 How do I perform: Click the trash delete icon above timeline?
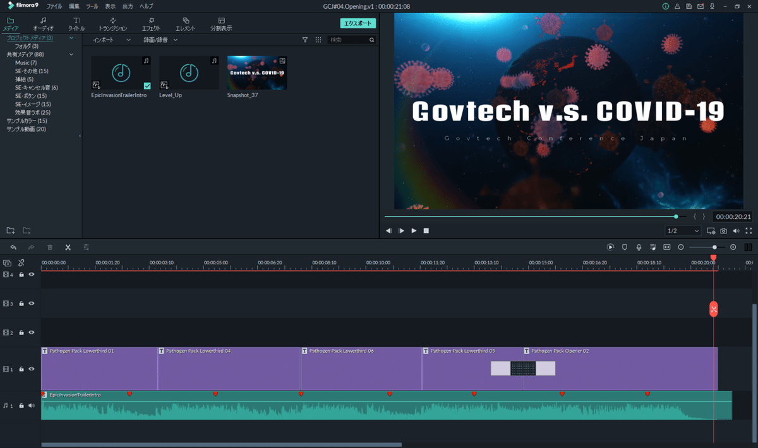(x=50, y=247)
